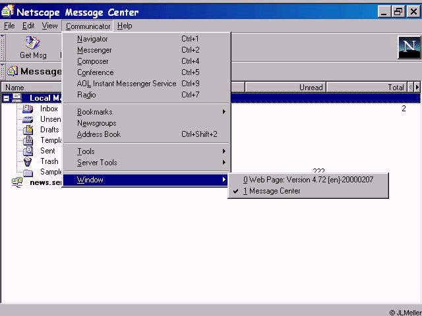Close the Communicator menu
The image size is (422, 316).
pos(88,26)
